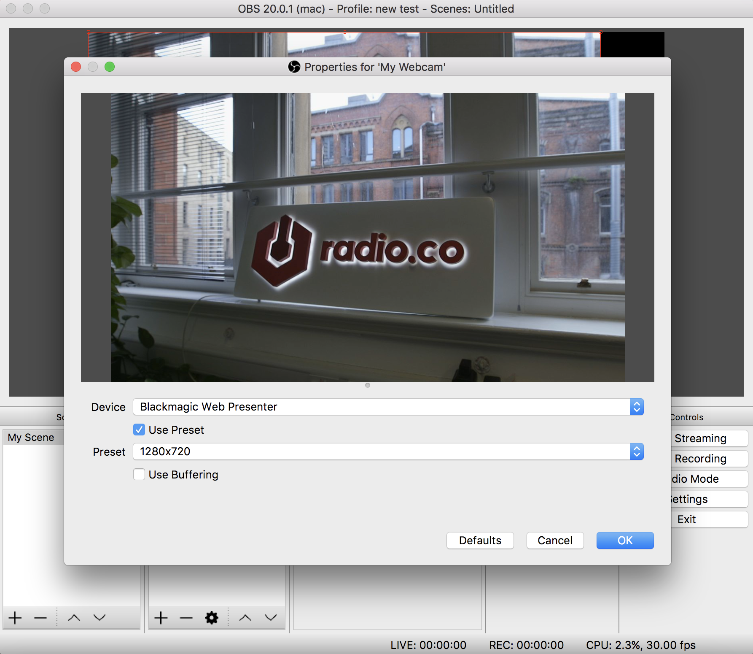The height and width of the screenshot is (654, 753).
Task: Enable the Use Buffering checkbox
Action: [x=139, y=474]
